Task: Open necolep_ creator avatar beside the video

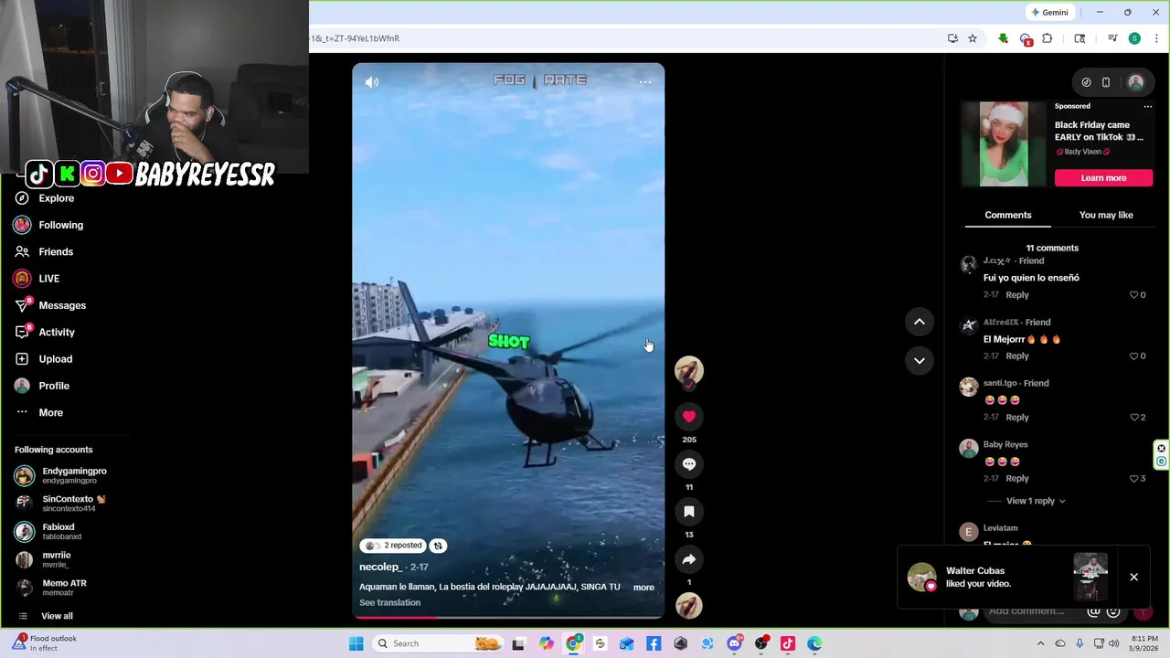Action: [x=689, y=370]
